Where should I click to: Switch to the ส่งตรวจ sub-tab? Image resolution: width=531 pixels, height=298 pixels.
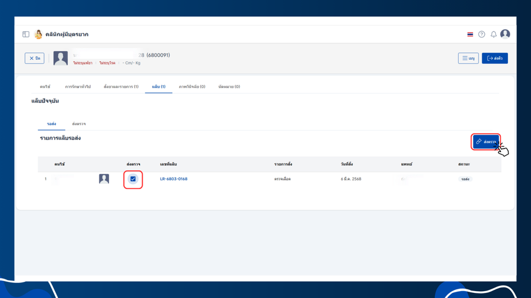tap(79, 124)
